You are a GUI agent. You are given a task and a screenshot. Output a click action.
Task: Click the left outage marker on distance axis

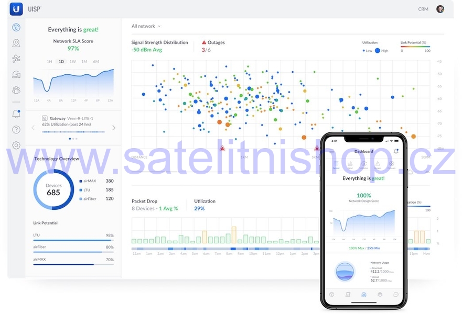[x=222, y=148]
